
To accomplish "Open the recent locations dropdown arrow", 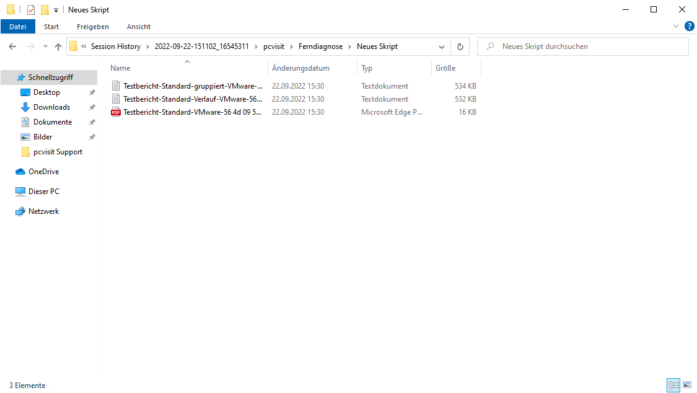I will 45,46.
